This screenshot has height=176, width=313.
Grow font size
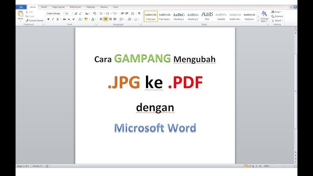tap(76, 14)
